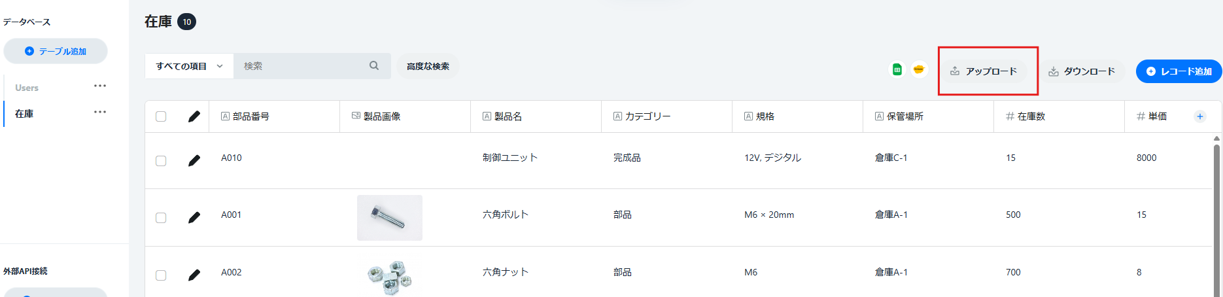Viewport: 1223px width, 297px height.
Task: Edit record A001 with its pencil icon
Action: [194, 218]
